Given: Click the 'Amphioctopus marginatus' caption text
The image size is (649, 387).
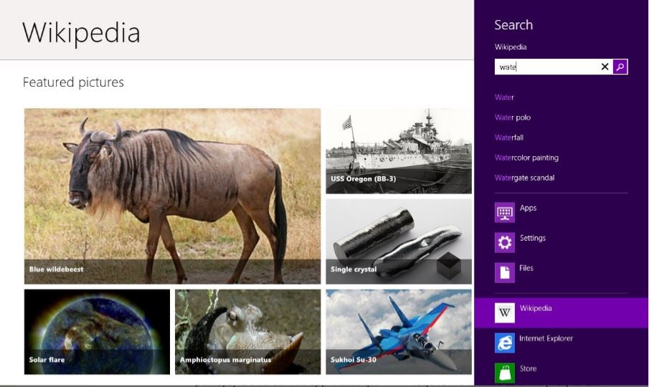Looking at the screenshot, I should click(226, 360).
